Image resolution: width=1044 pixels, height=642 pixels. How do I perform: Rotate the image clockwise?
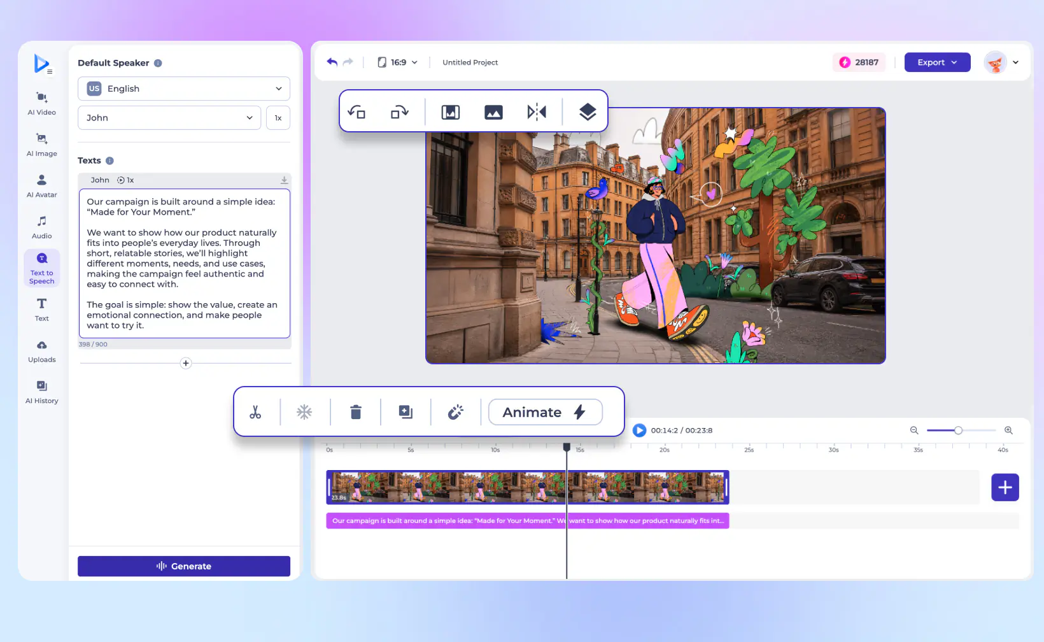[399, 111]
